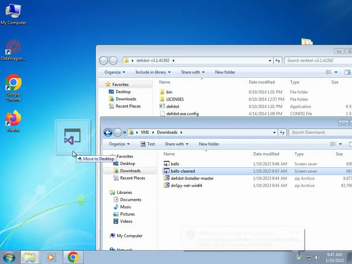Screen dimensions: 352x264
Task: Click the forward arrow in the Downloads window
Action: [x=118, y=132]
